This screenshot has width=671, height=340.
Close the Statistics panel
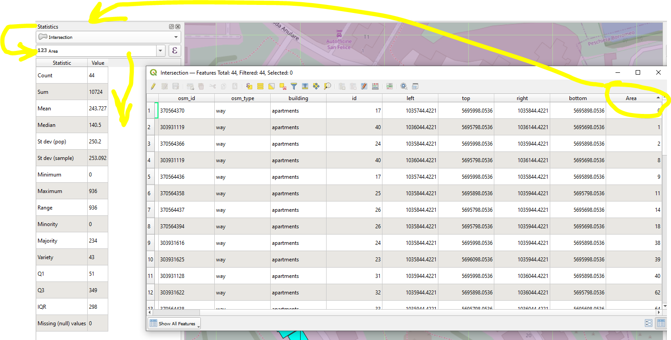178,27
